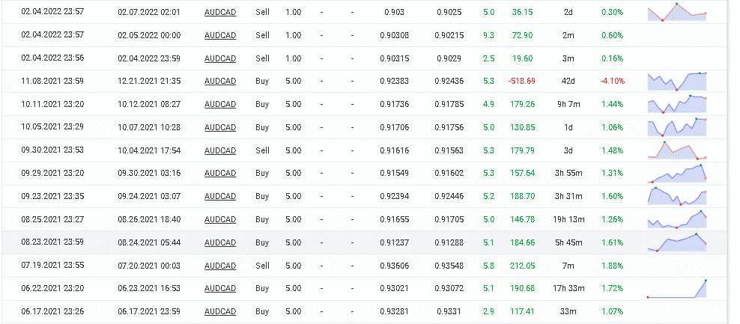Open AUDCAD link in 10.04.2021 17:54 row
This screenshot has height=324, width=740.
click(220, 150)
